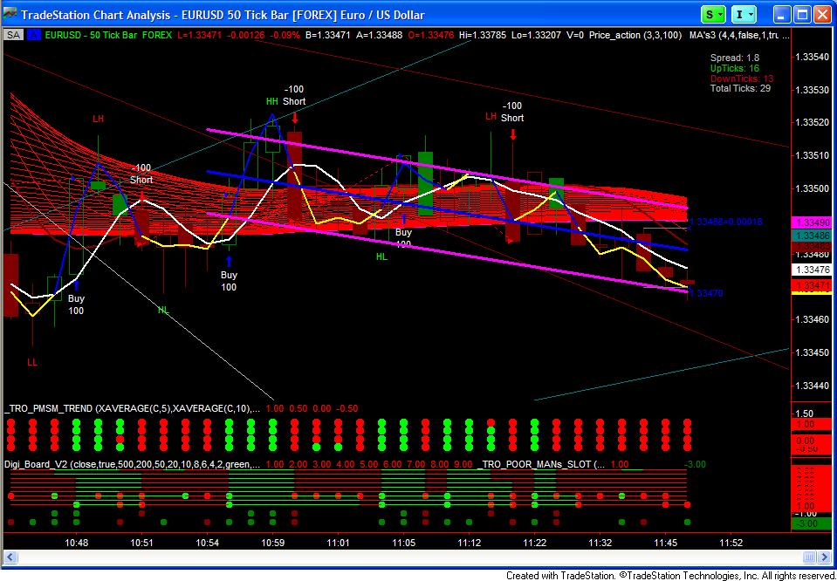Click the magenta 1.33490 price axis marker
Viewport: 837px width, 581px height.
click(x=812, y=222)
